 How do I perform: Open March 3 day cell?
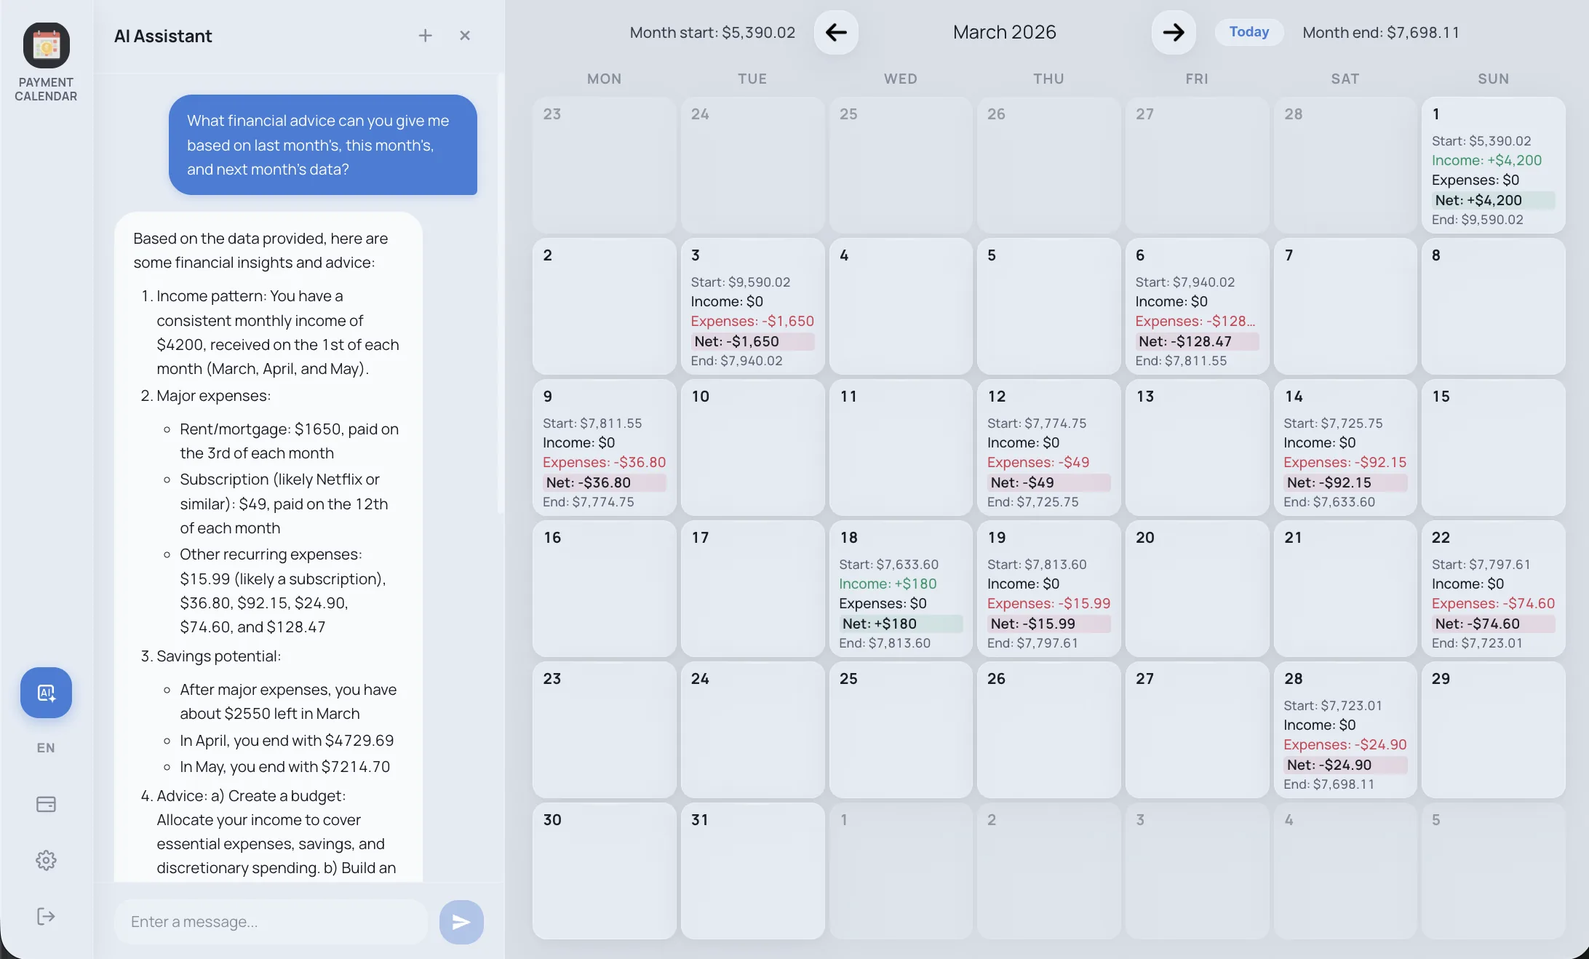[x=752, y=306]
